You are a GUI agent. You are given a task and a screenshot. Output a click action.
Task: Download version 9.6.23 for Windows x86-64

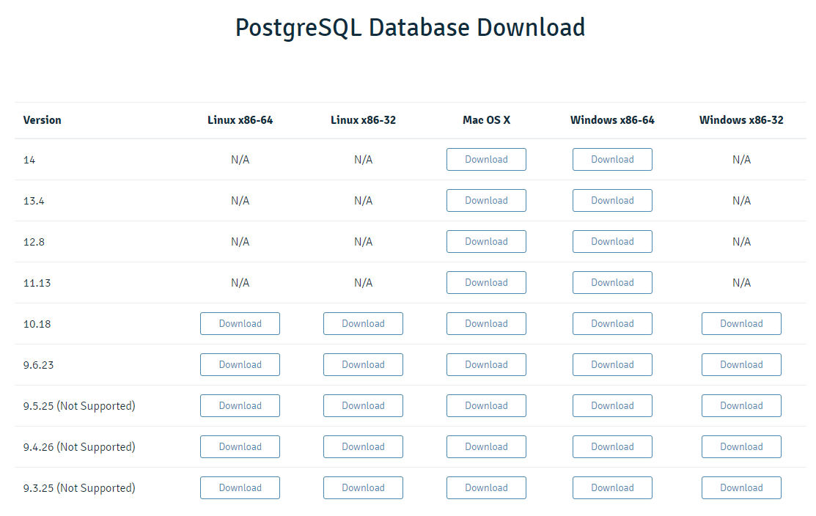[x=612, y=364]
